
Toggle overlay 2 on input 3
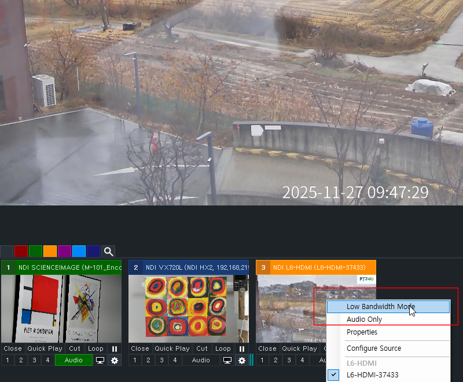tap(275, 361)
